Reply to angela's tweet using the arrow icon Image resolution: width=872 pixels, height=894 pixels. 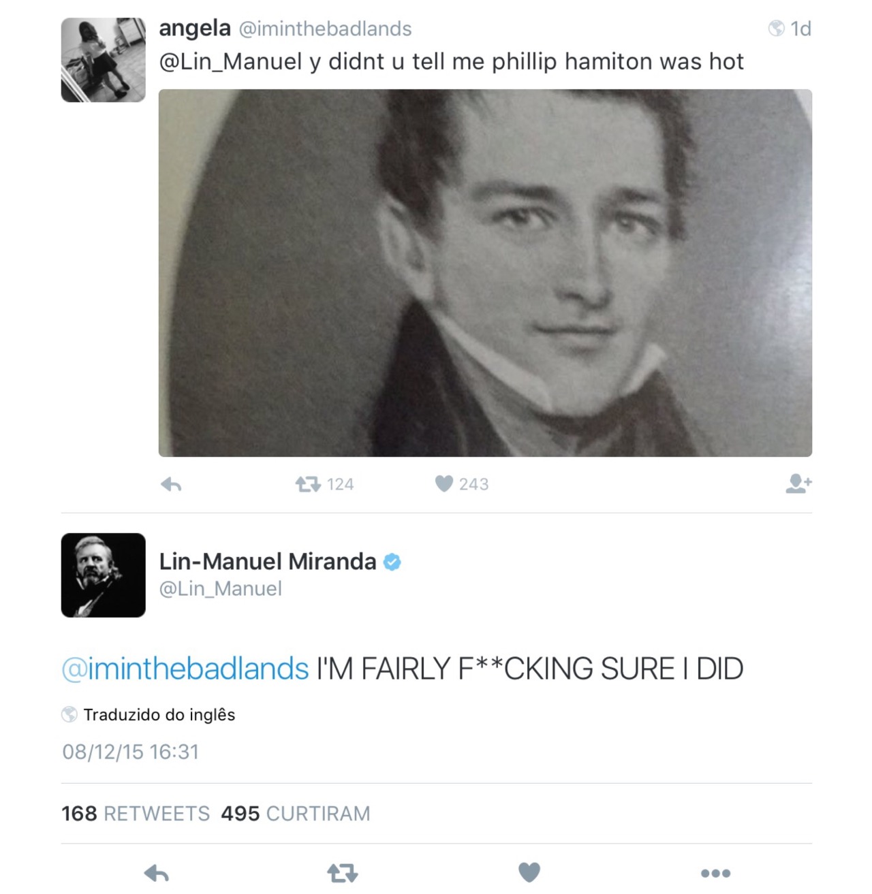171,484
